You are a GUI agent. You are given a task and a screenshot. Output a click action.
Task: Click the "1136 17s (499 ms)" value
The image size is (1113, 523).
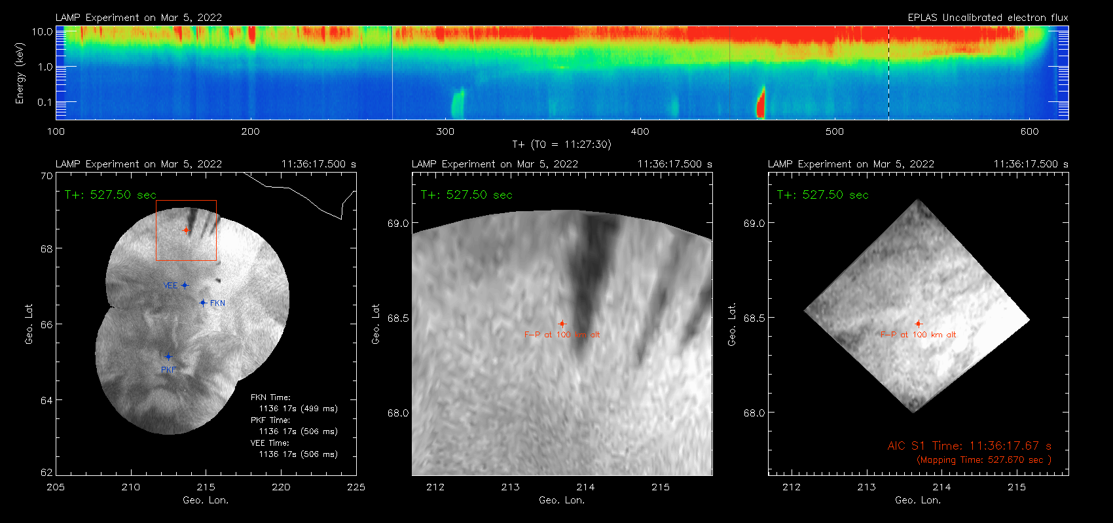[298, 409]
